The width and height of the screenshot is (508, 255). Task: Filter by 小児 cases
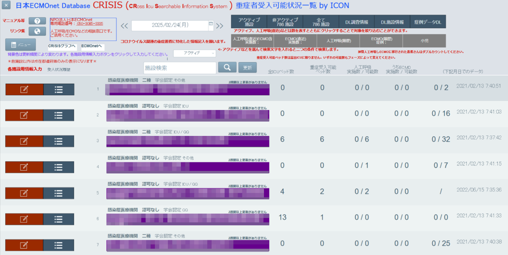(424, 41)
